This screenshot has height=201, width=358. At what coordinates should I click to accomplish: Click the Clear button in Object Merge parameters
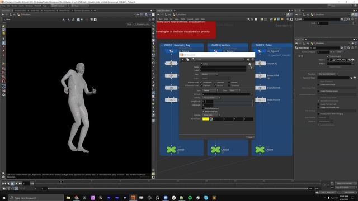[x=340, y=52]
